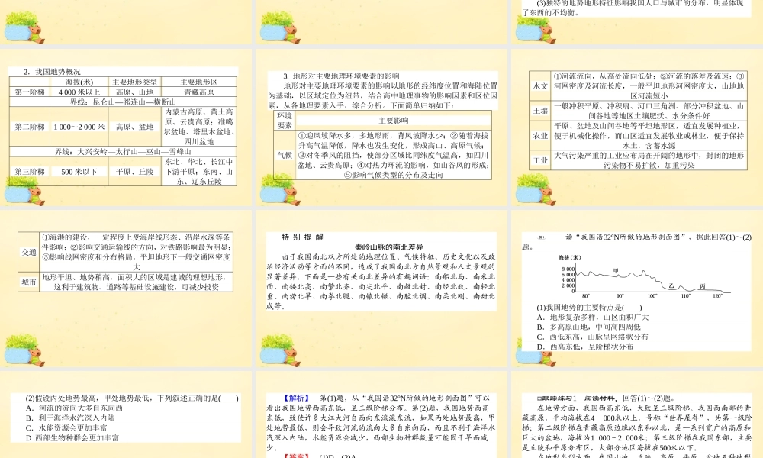Select the 第一阶梯 table cell
The height and width of the screenshot is (458, 763).
[30, 92]
